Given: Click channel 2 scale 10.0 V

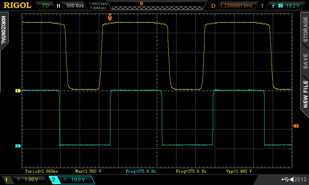Looking at the screenshot, I should (78, 180).
